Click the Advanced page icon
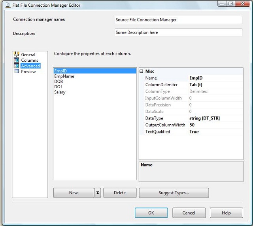The image size is (253, 226). [x=17, y=66]
